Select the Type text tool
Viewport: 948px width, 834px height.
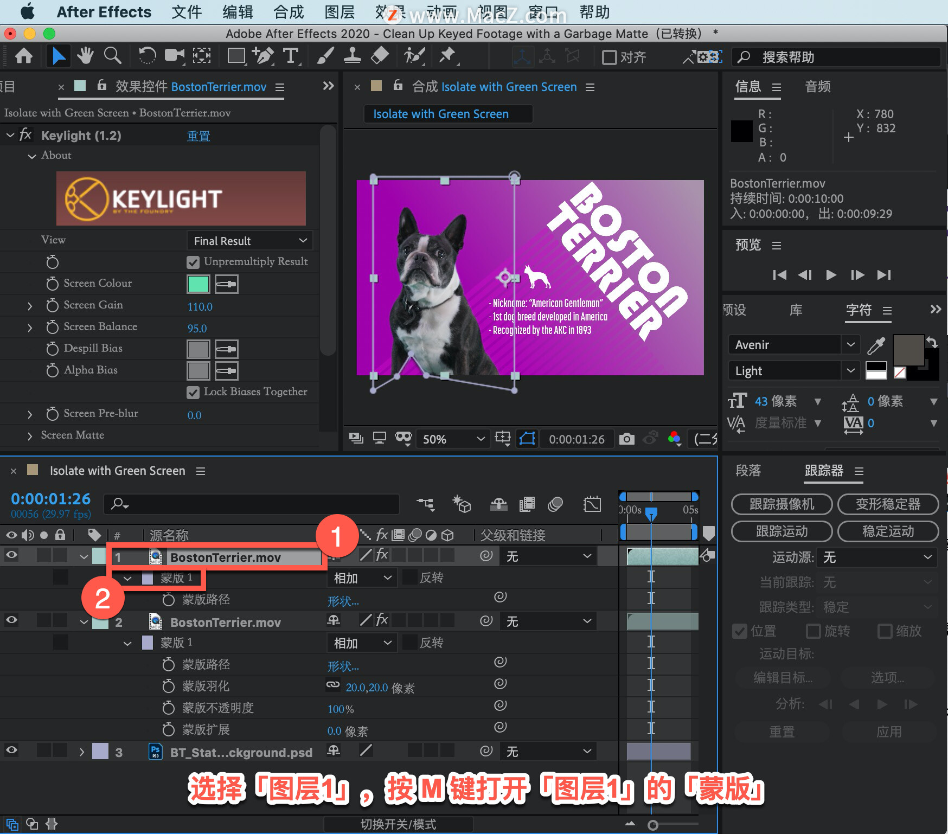pos(291,56)
